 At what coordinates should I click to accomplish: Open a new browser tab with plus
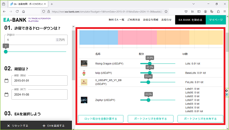click(52, 4)
